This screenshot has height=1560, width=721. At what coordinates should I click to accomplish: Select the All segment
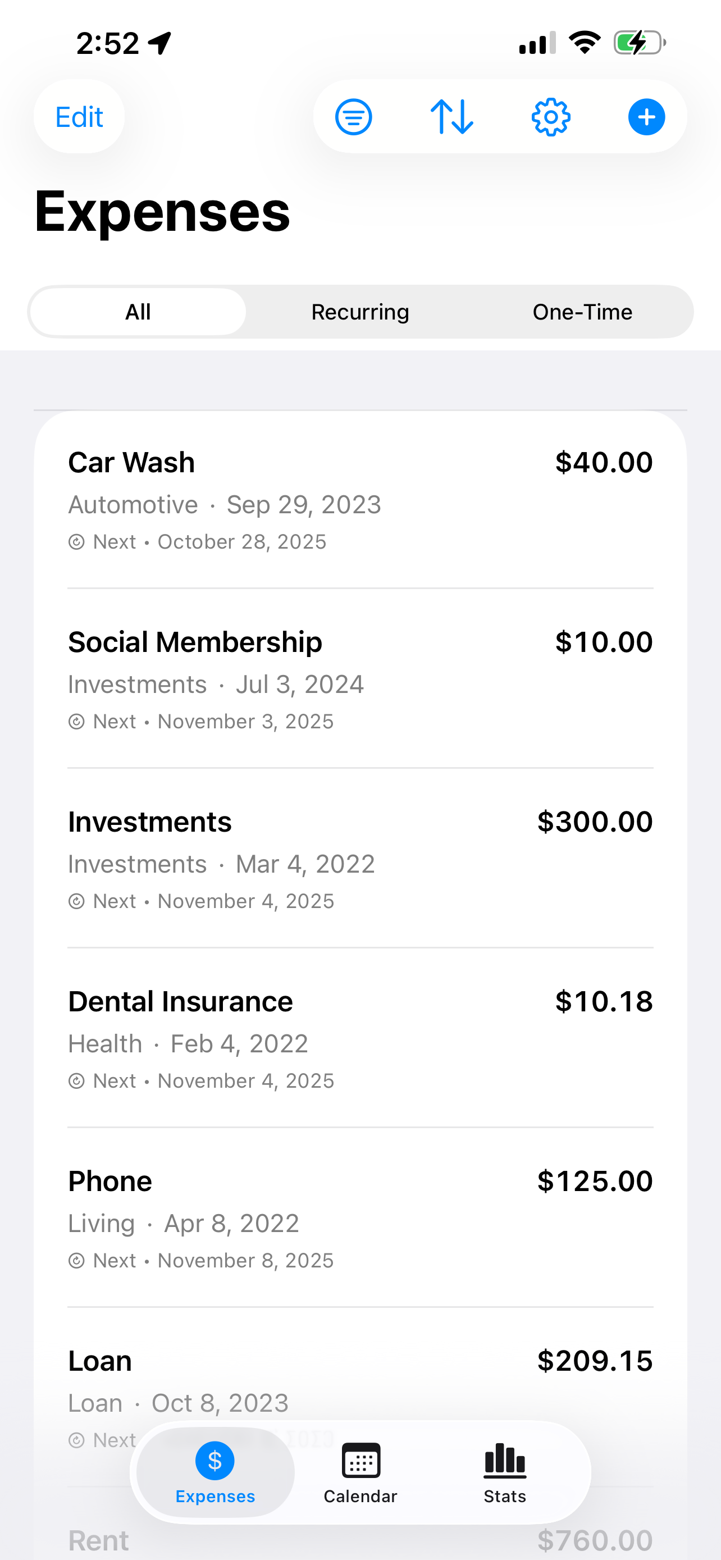tap(138, 312)
